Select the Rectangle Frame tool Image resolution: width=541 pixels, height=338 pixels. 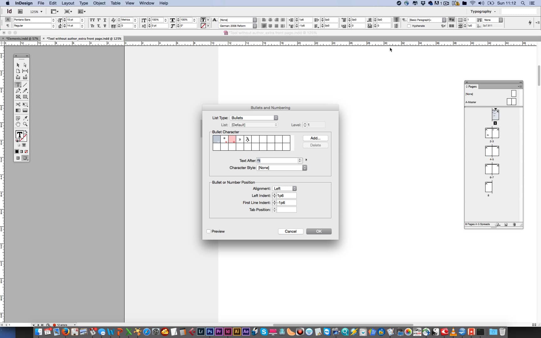18,96
